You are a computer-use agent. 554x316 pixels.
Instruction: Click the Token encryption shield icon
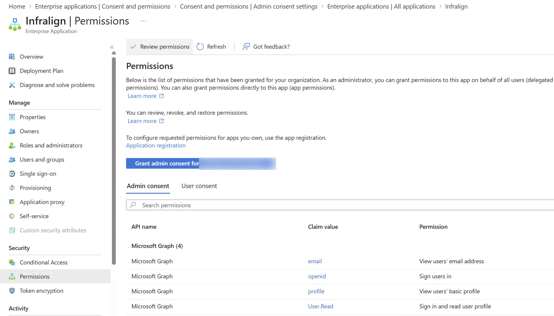pos(12,291)
